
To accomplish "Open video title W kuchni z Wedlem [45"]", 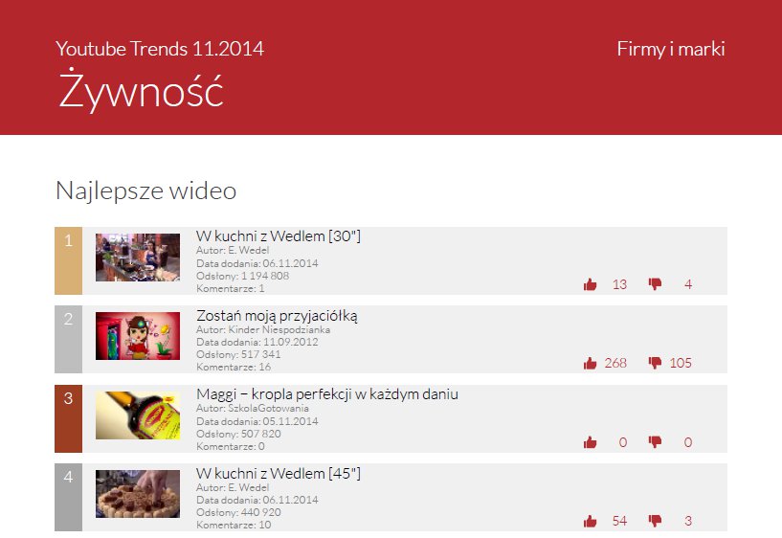I will [x=278, y=473].
